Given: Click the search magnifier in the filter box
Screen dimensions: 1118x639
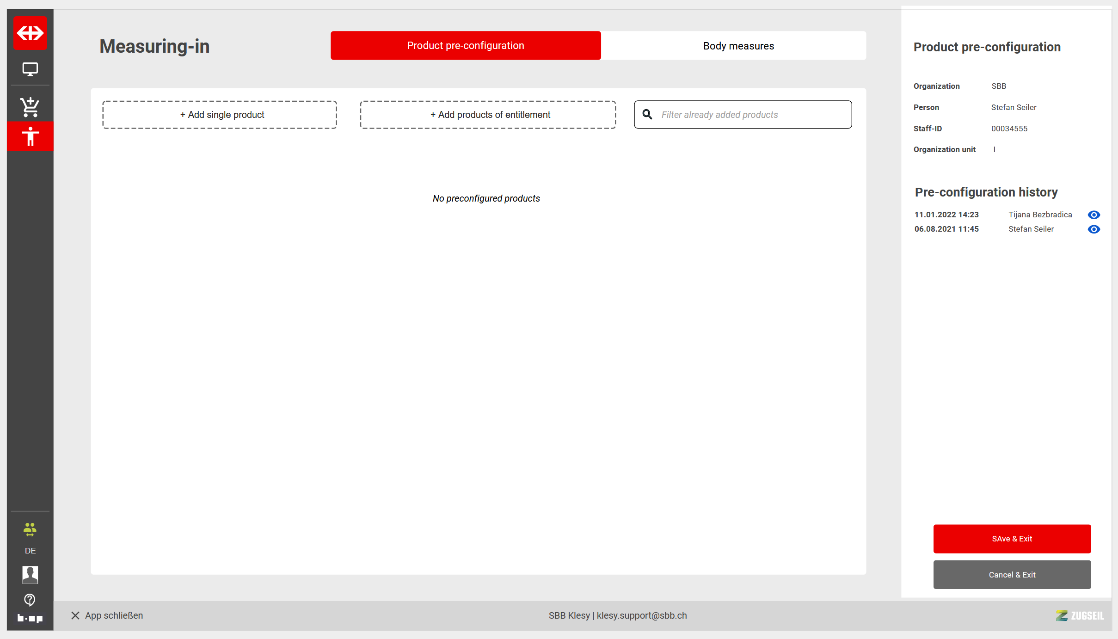Looking at the screenshot, I should [x=647, y=114].
